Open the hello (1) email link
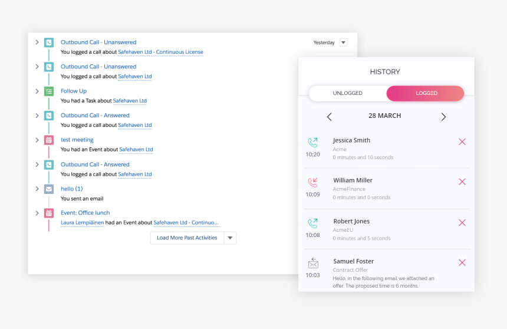This screenshot has width=507, height=329. (72, 189)
